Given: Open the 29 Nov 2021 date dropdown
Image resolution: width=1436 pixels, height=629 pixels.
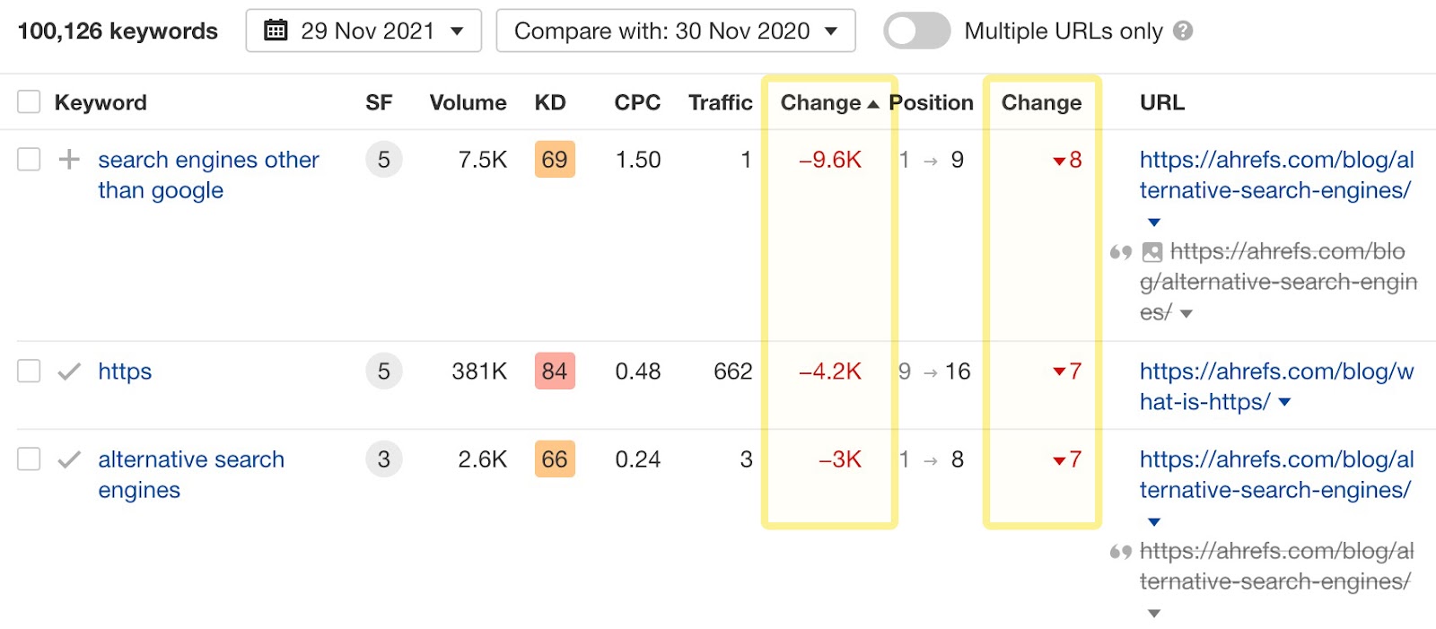Looking at the screenshot, I should pos(363,31).
